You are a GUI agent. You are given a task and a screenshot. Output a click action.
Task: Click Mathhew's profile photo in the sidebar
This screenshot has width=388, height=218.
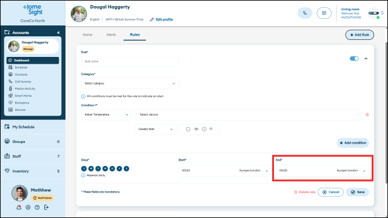click(19, 193)
